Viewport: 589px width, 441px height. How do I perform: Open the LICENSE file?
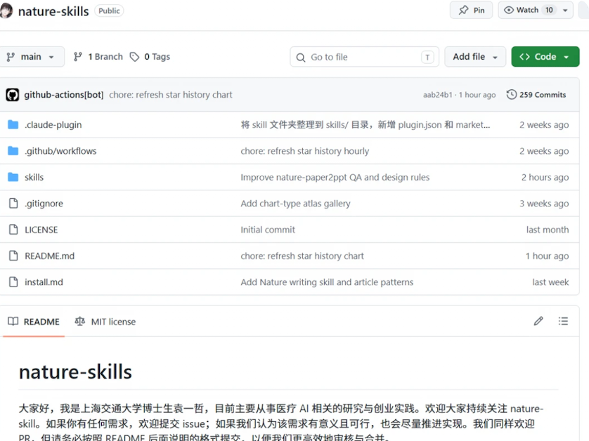(x=41, y=230)
